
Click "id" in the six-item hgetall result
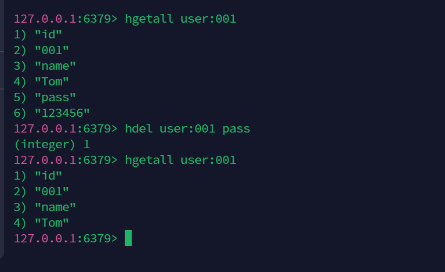click(48, 34)
